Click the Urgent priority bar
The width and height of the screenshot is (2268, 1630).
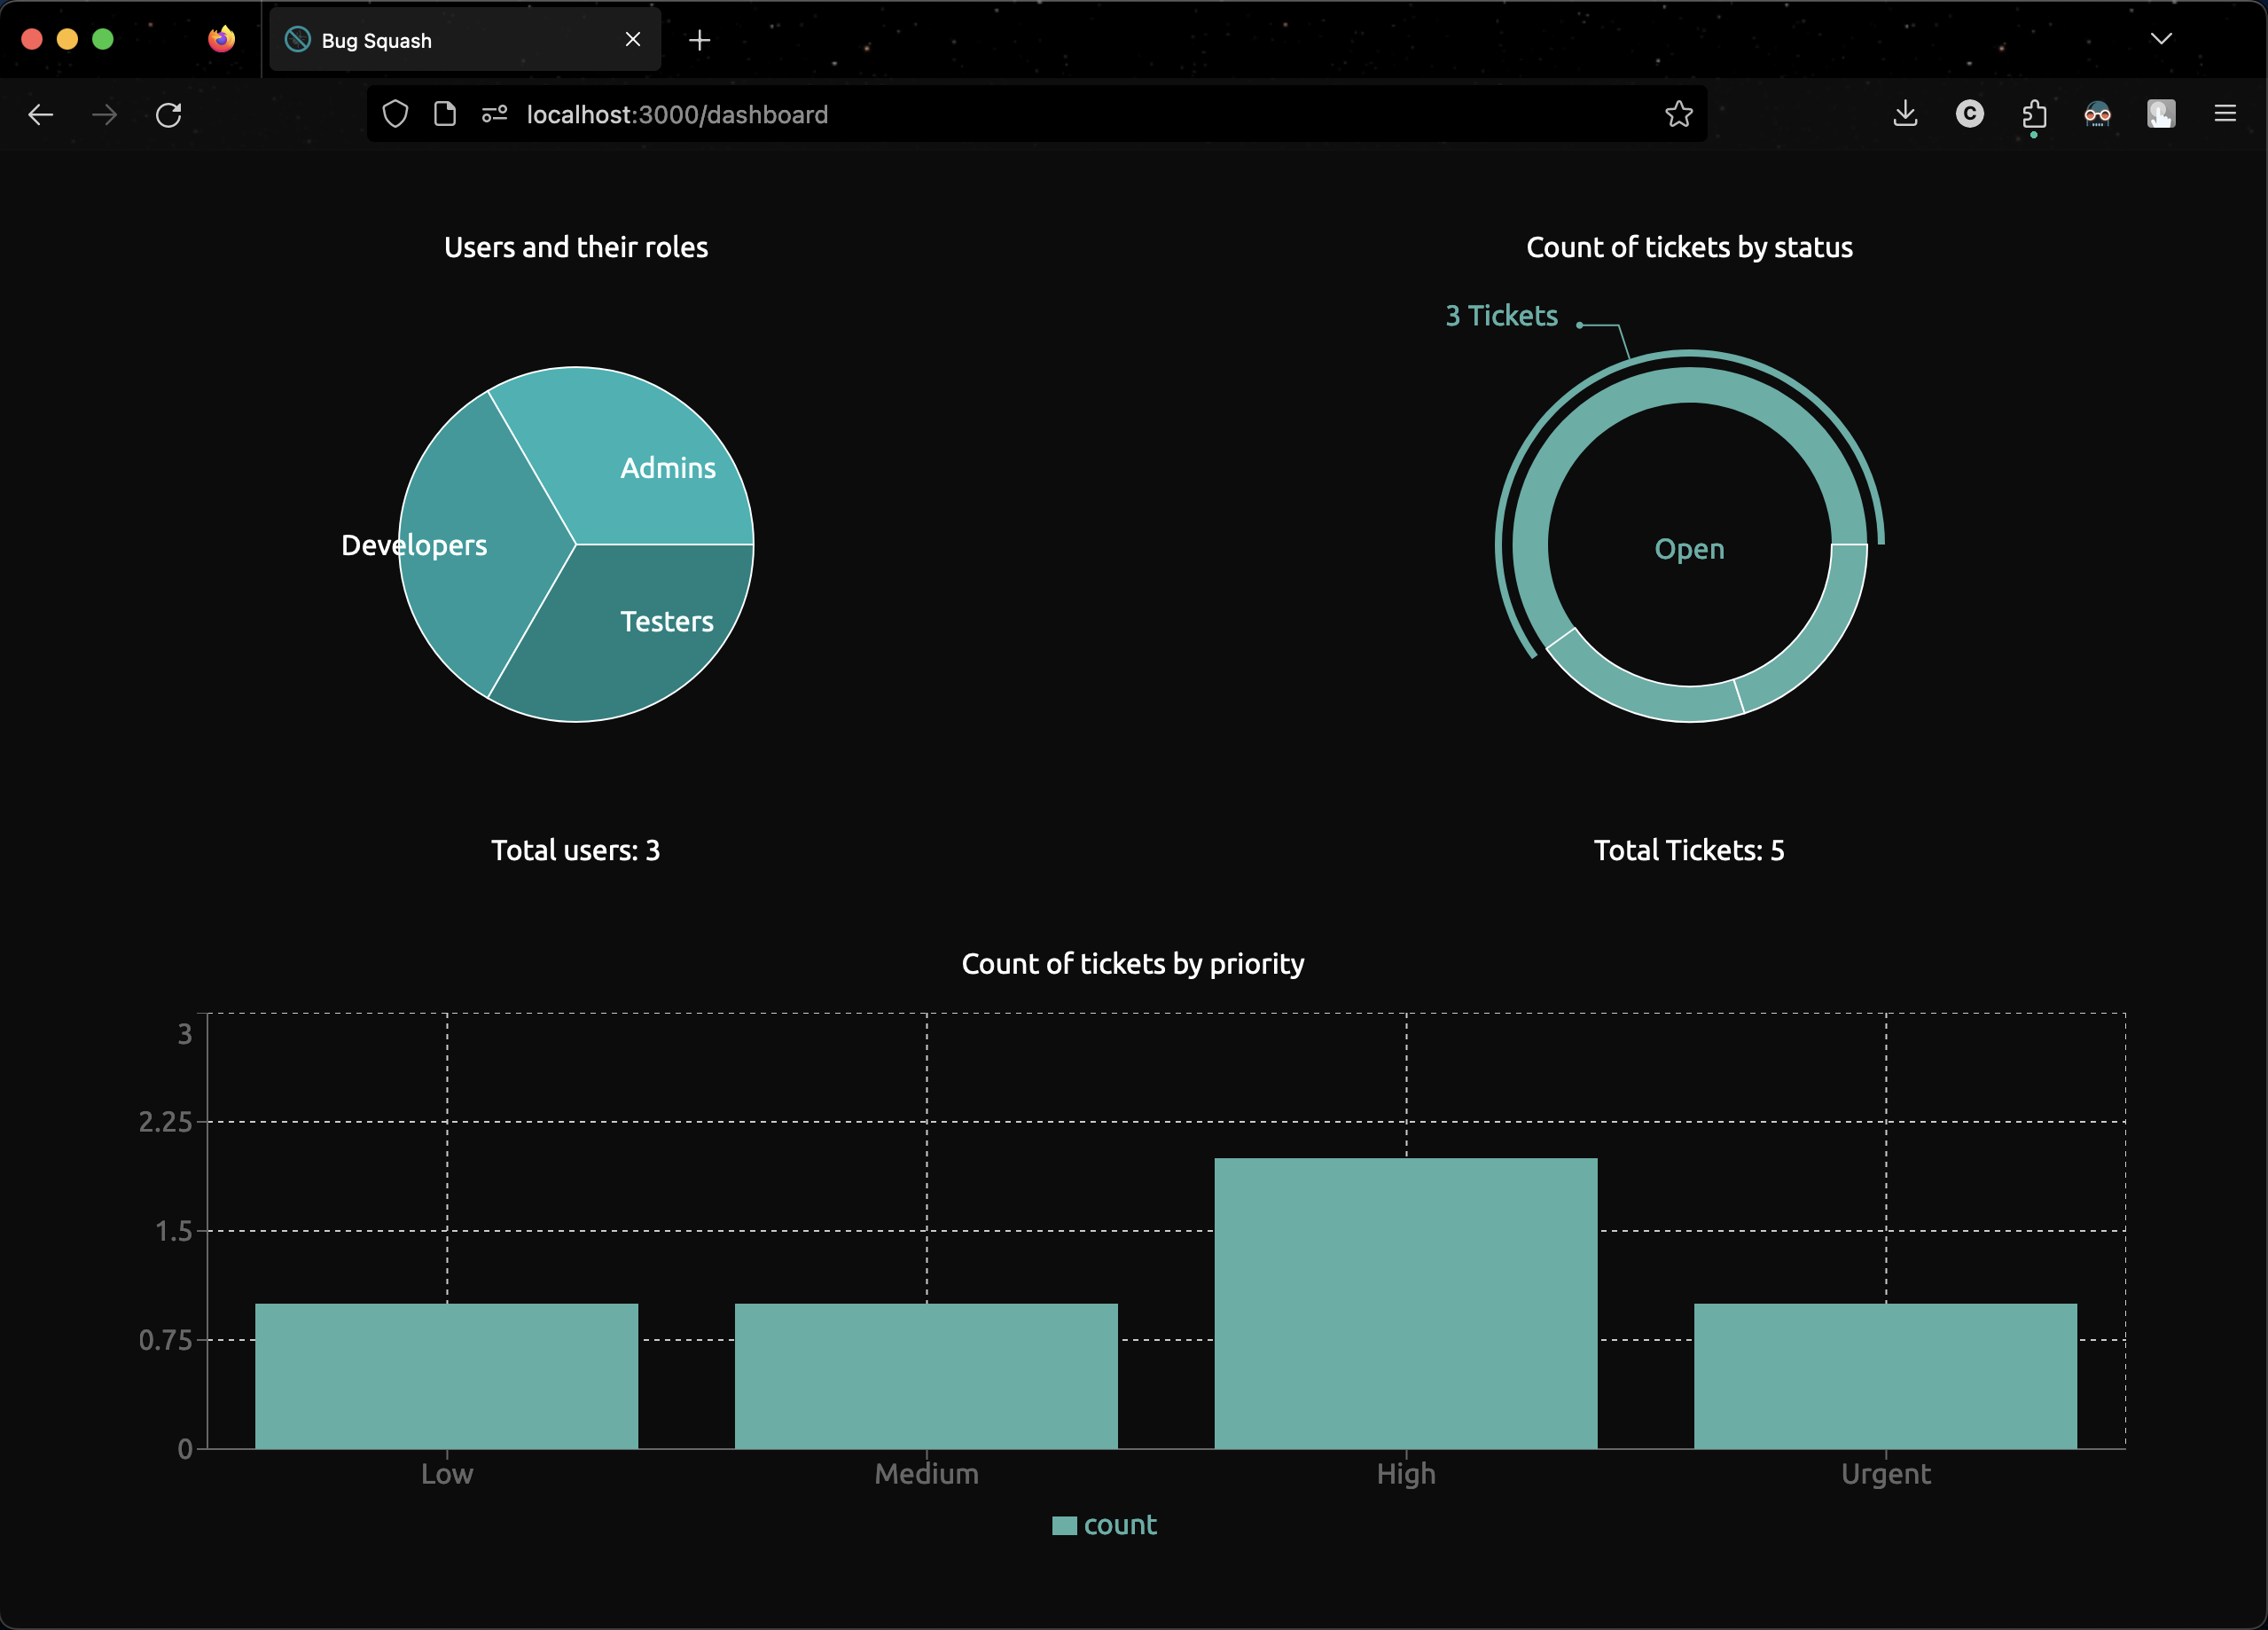point(1885,1376)
